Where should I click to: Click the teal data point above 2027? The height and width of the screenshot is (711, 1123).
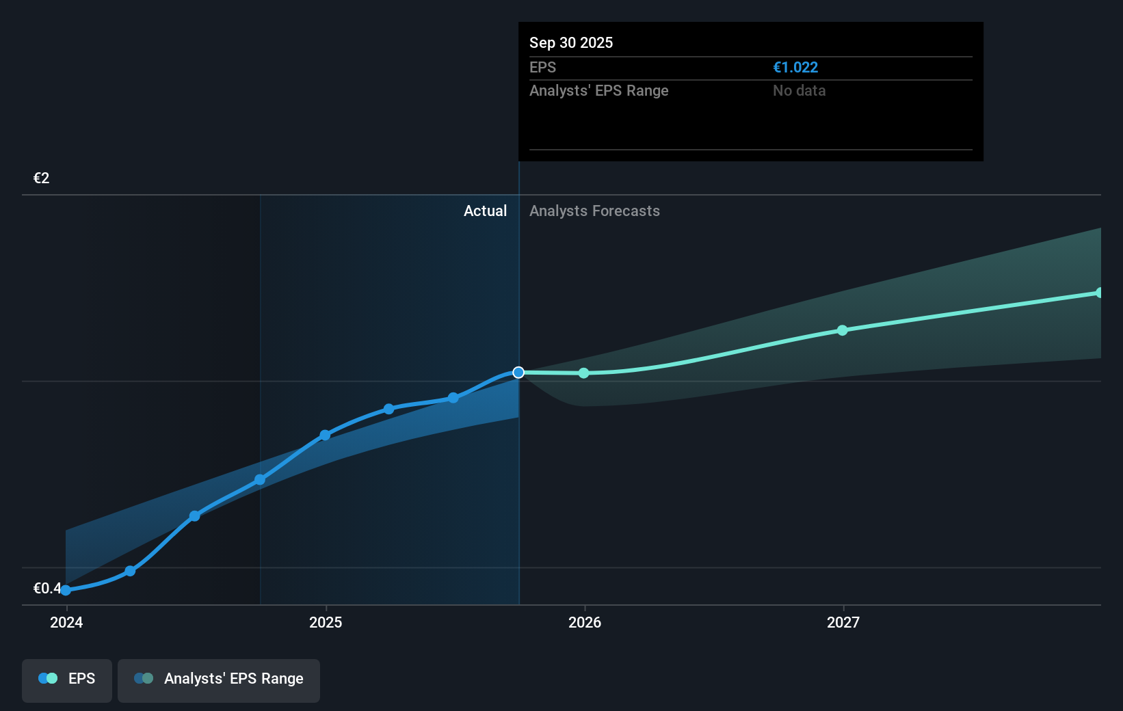coord(842,330)
